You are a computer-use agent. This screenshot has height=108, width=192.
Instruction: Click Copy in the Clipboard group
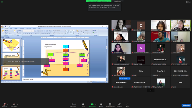(x=7, y=32)
